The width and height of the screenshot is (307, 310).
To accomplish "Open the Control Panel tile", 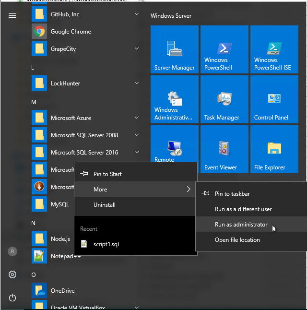I will (x=274, y=99).
